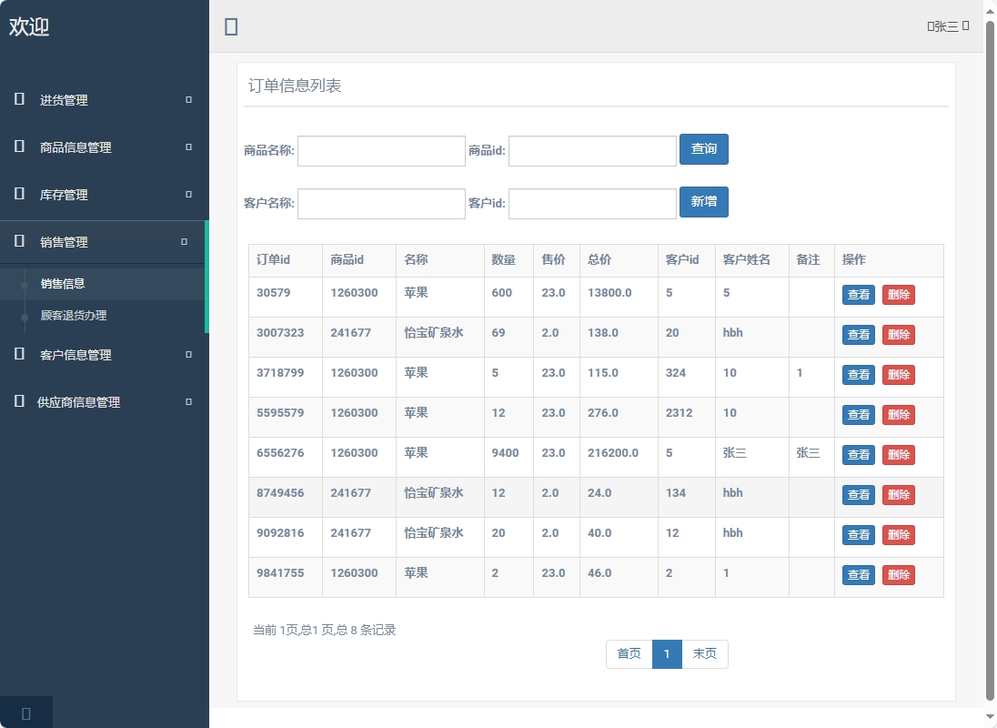
Task: Click the 商品信息管理 sidebar icon
Action: click(17, 147)
